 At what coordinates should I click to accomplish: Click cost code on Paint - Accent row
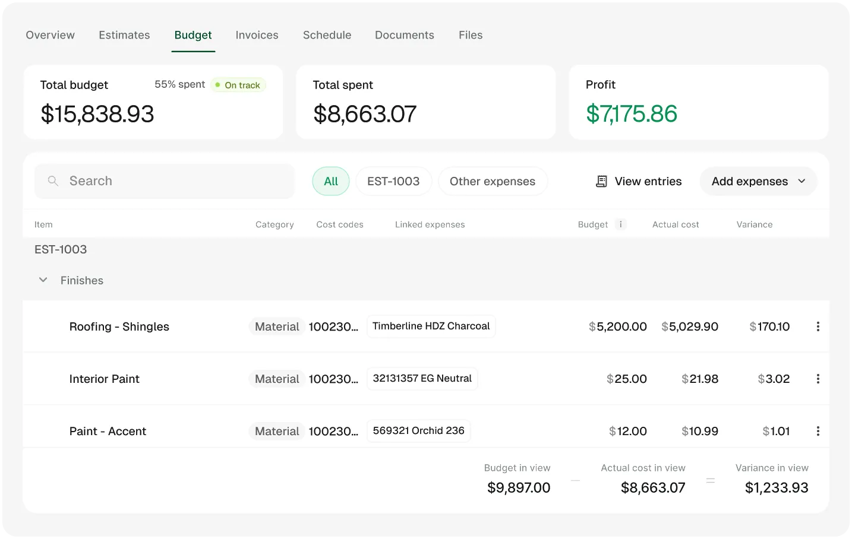click(333, 431)
